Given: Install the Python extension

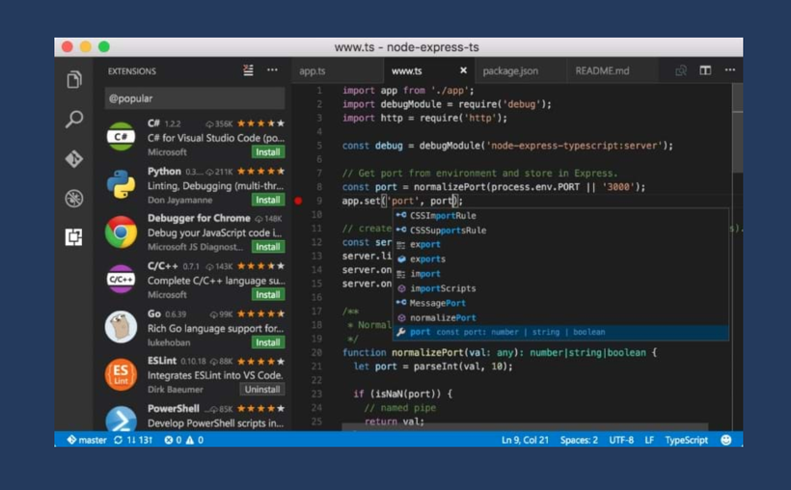Looking at the screenshot, I should pyautogui.click(x=267, y=200).
